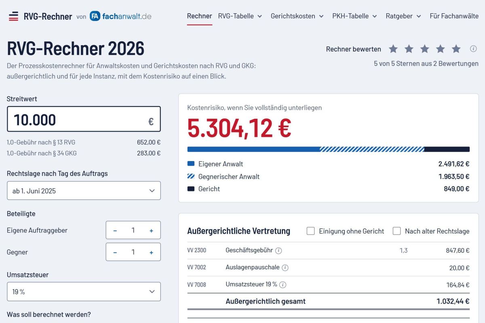485x323 pixels.
Task: Click the dark Gericht bar segment
Action: 447,149
